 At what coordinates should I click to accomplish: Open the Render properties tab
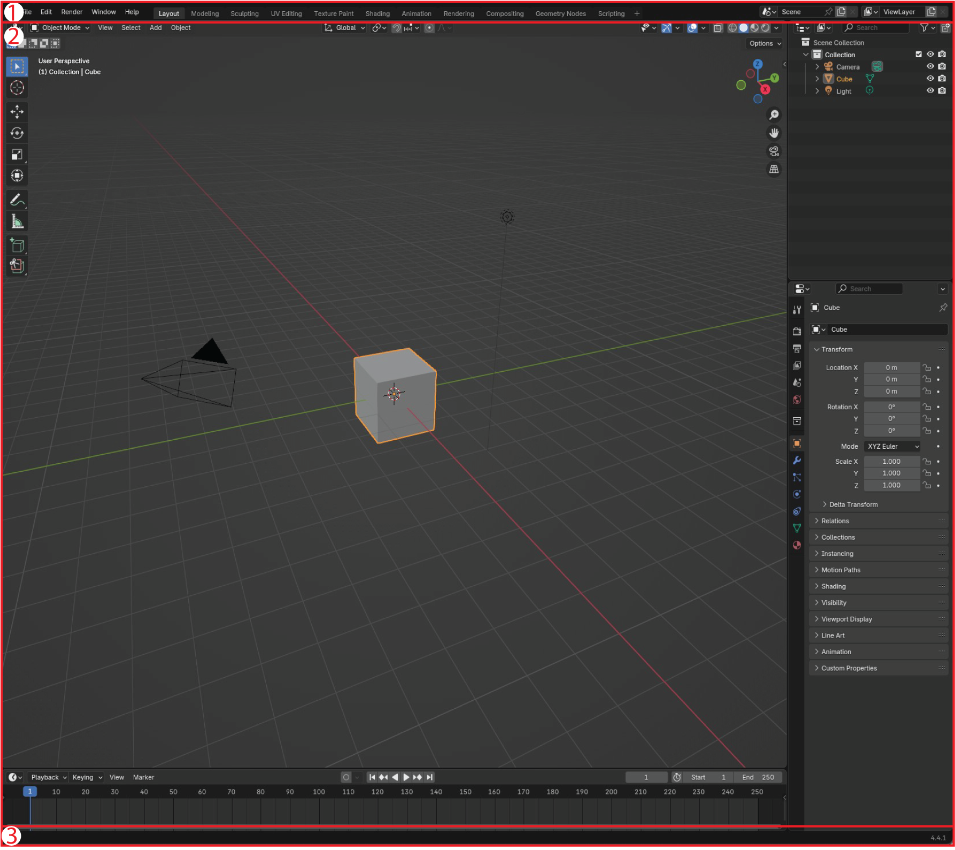coord(797,332)
